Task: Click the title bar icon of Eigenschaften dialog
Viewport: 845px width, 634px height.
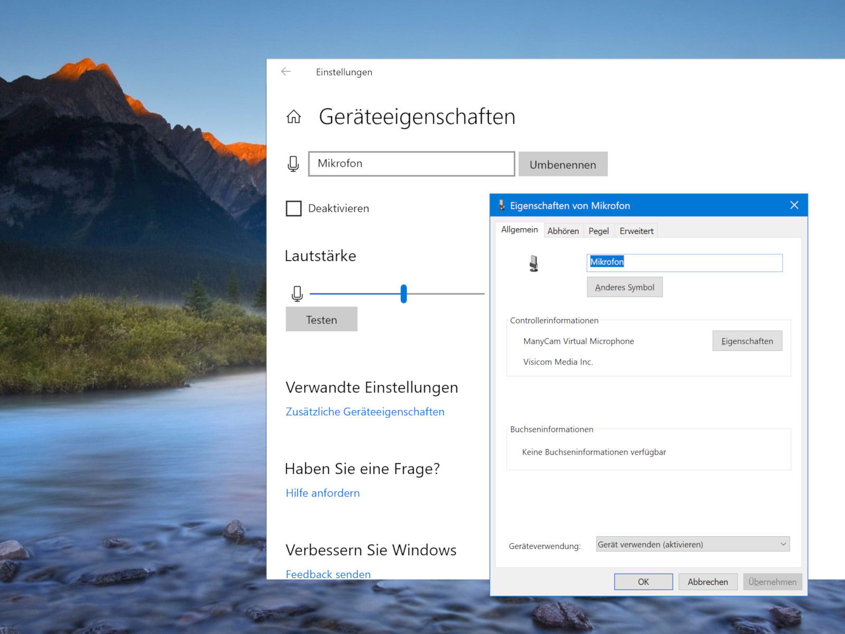Action: (x=501, y=206)
